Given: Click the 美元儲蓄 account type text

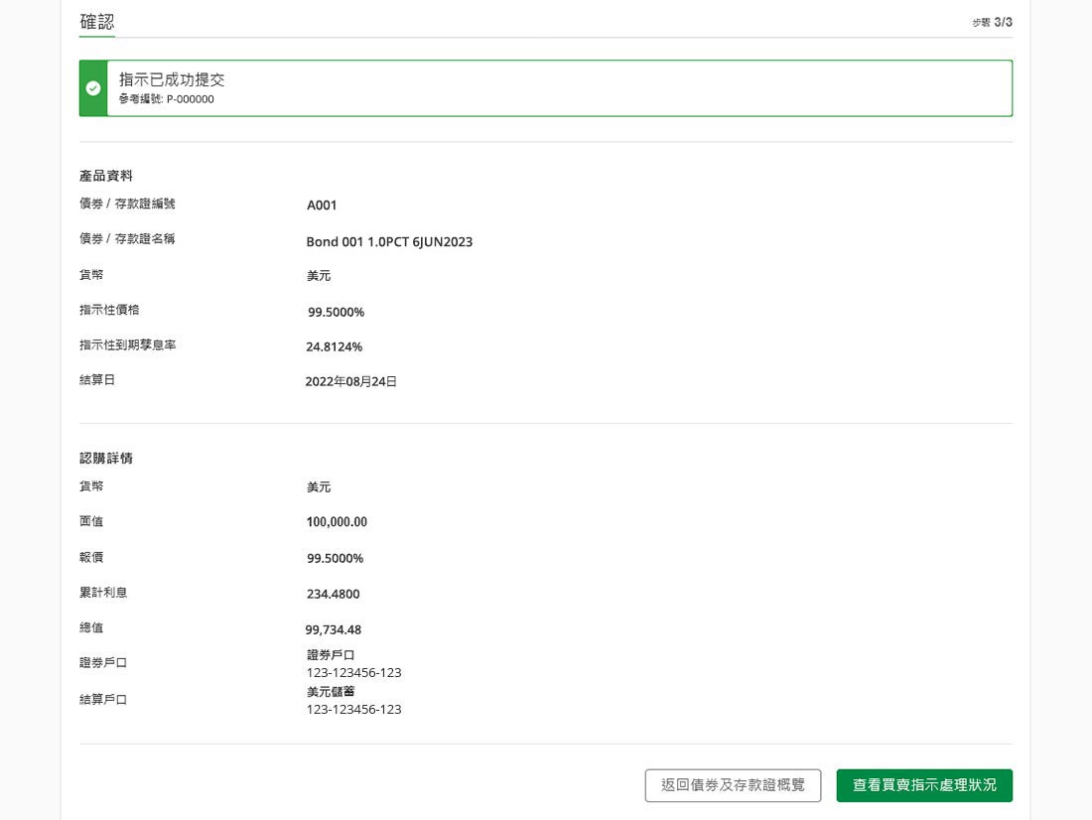Looking at the screenshot, I should pos(331,691).
